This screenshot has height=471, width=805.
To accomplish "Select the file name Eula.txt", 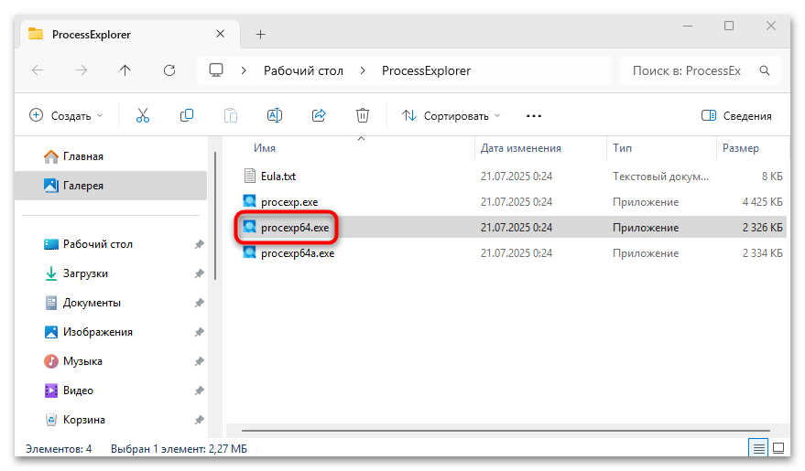I will [x=278, y=177].
